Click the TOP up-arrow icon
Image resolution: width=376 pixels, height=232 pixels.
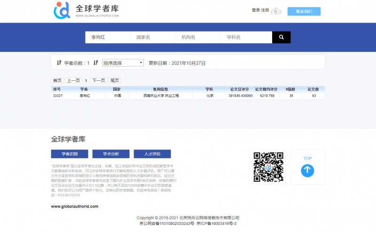[307, 170]
